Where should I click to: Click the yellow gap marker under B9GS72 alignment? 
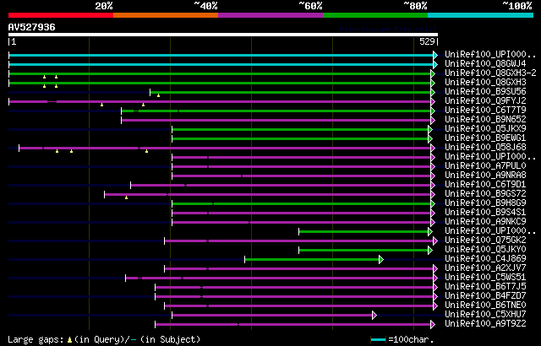(126, 197)
